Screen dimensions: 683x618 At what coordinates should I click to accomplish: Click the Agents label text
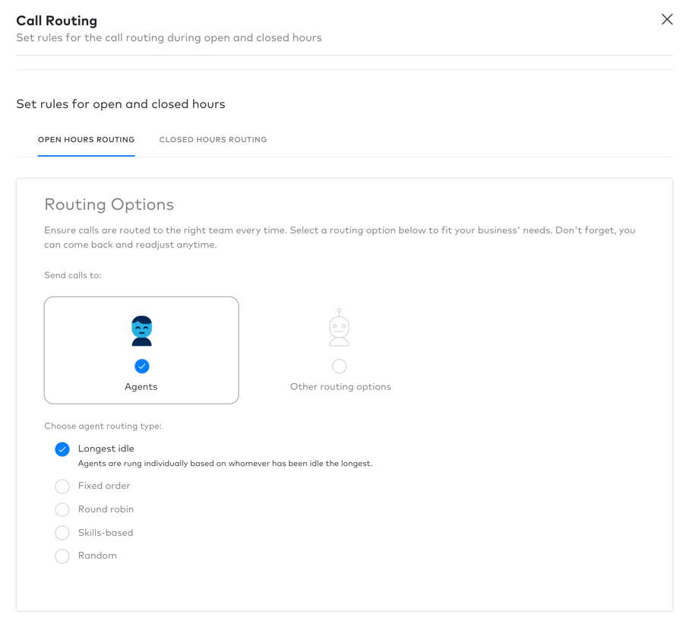point(141,387)
